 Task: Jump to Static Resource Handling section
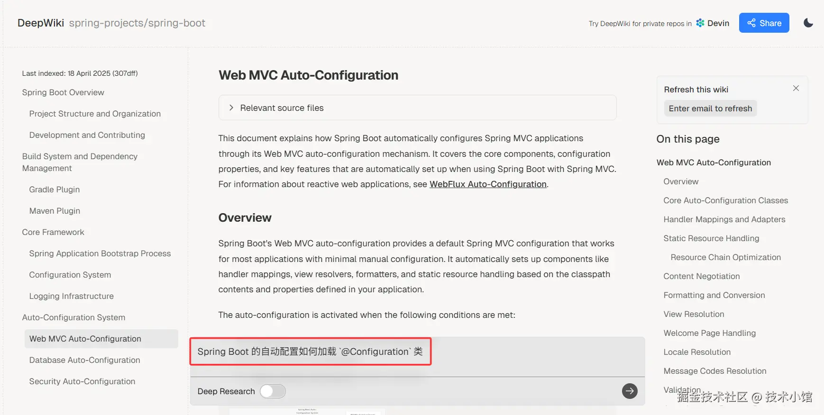click(711, 238)
